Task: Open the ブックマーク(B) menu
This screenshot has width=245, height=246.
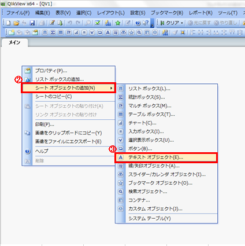Action: pyautogui.click(x=167, y=13)
